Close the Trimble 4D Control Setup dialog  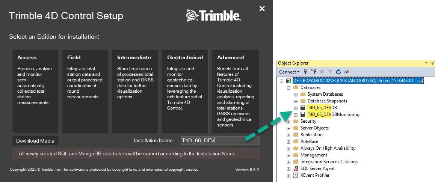click(x=262, y=9)
